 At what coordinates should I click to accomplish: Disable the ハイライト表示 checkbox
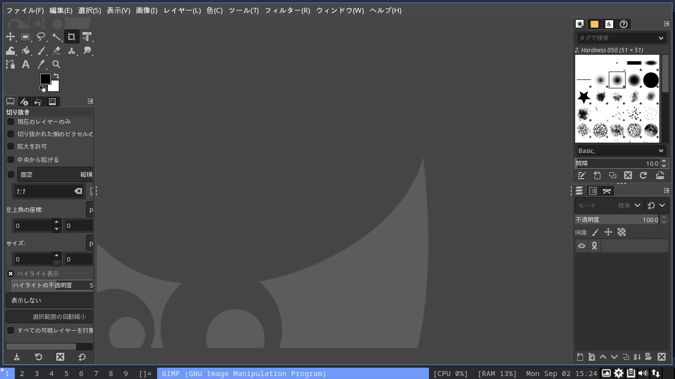tap(10, 273)
